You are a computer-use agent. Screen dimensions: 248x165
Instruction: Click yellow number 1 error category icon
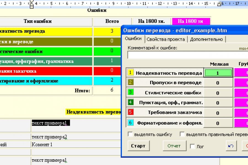point(130,73)
